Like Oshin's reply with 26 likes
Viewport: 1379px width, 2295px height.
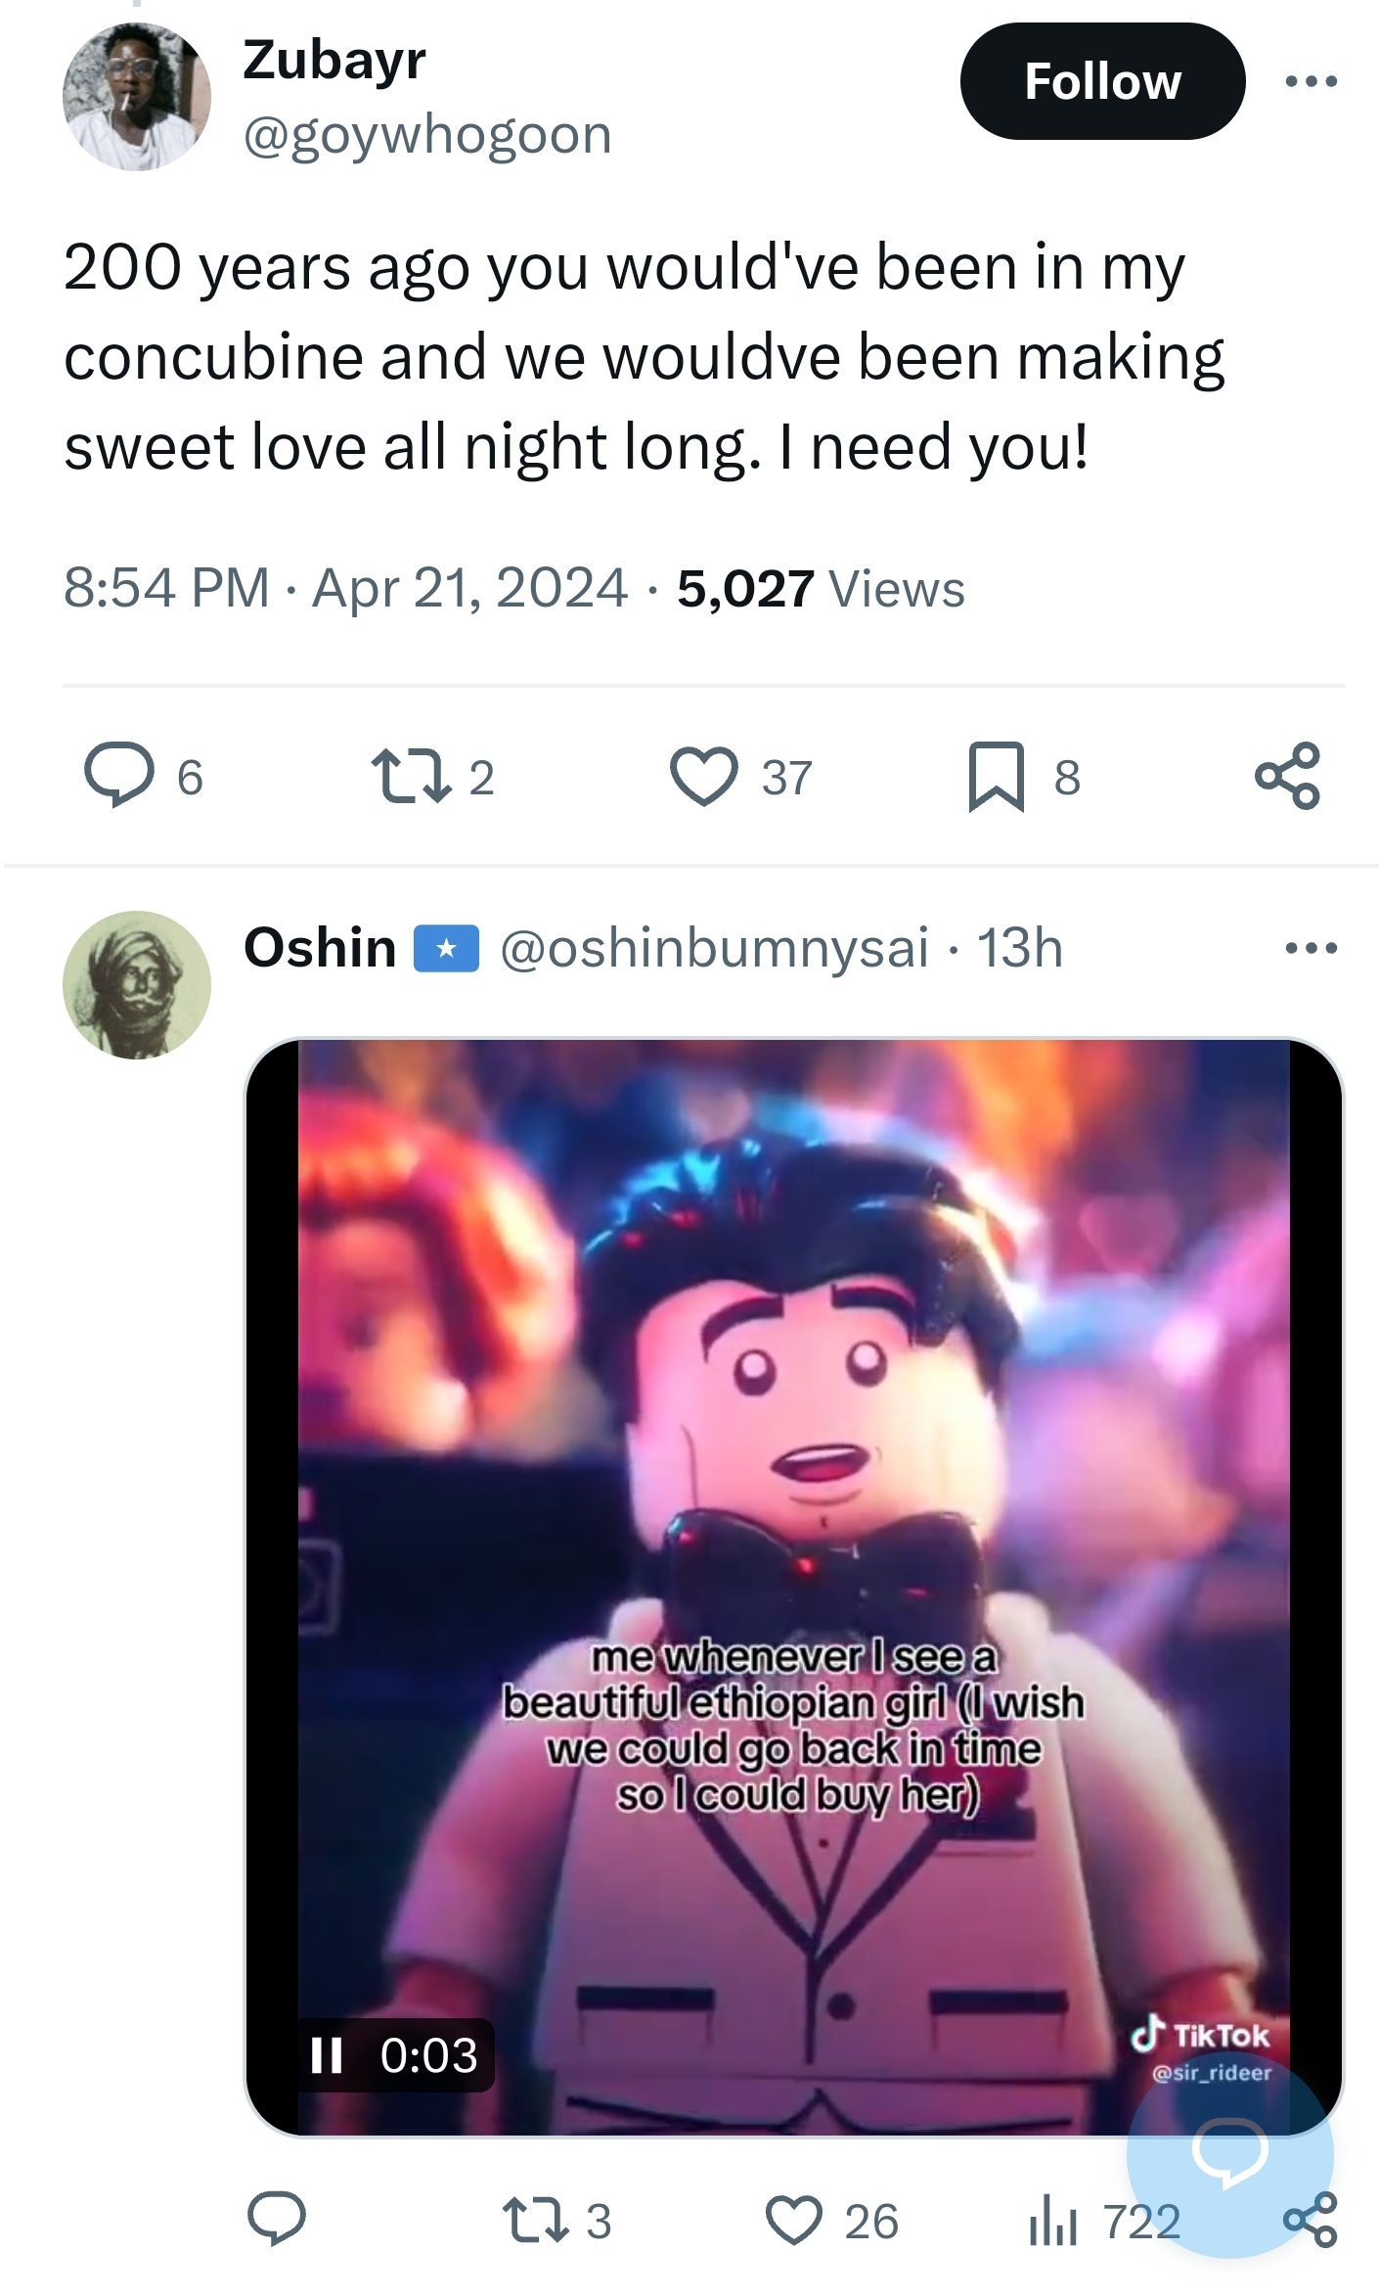[x=794, y=2221]
